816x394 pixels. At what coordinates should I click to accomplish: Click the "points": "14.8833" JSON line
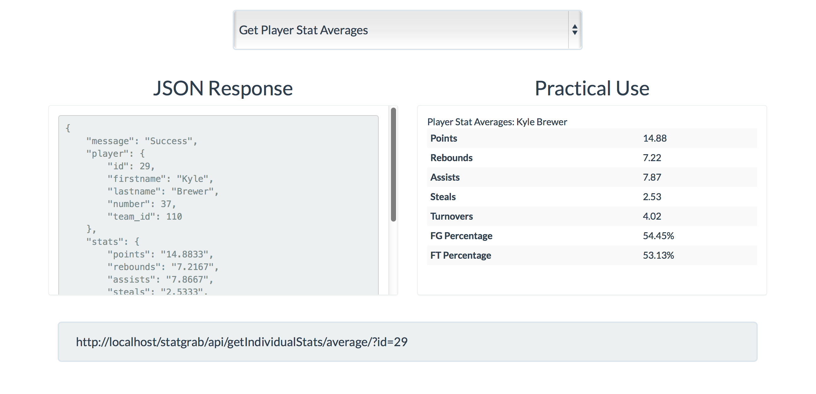pos(160,254)
